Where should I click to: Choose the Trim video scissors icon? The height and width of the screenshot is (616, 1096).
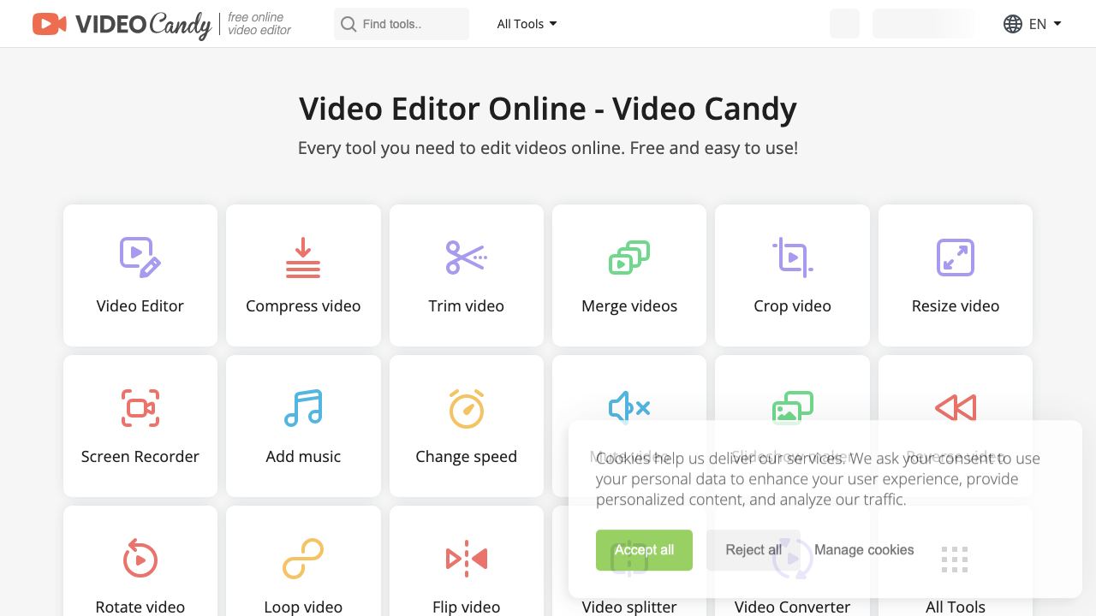coord(466,257)
